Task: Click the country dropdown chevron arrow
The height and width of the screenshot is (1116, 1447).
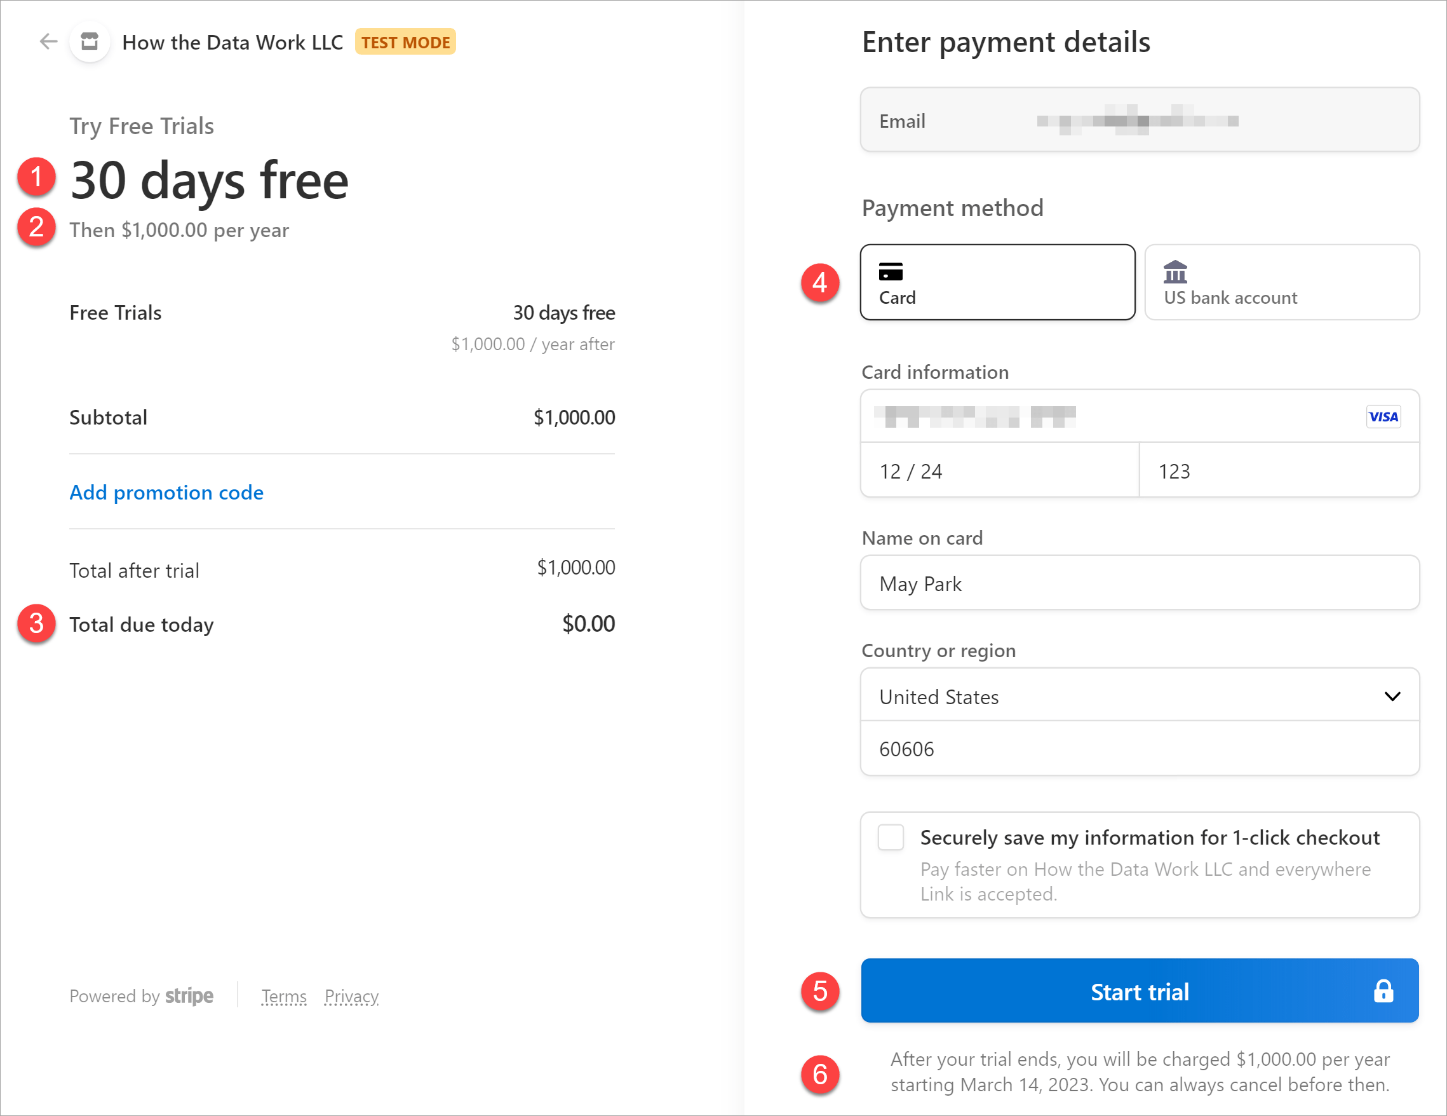Action: pyautogui.click(x=1392, y=697)
